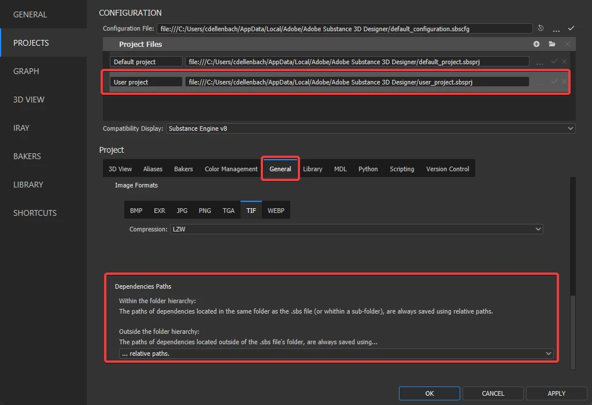
Task: Switch to Scripting project tab
Action: [402, 169]
